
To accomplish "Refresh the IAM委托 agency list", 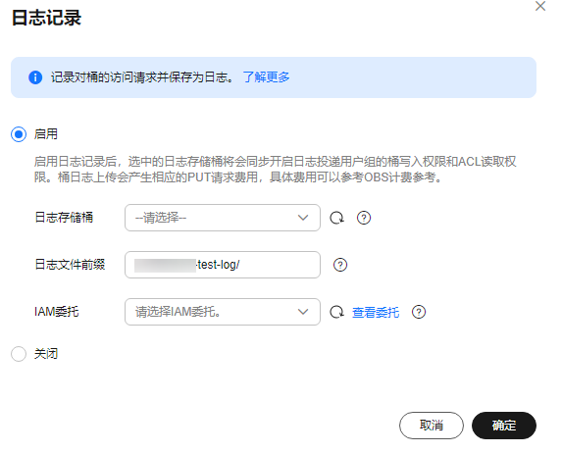I will pyautogui.click(x=337, y=312).
